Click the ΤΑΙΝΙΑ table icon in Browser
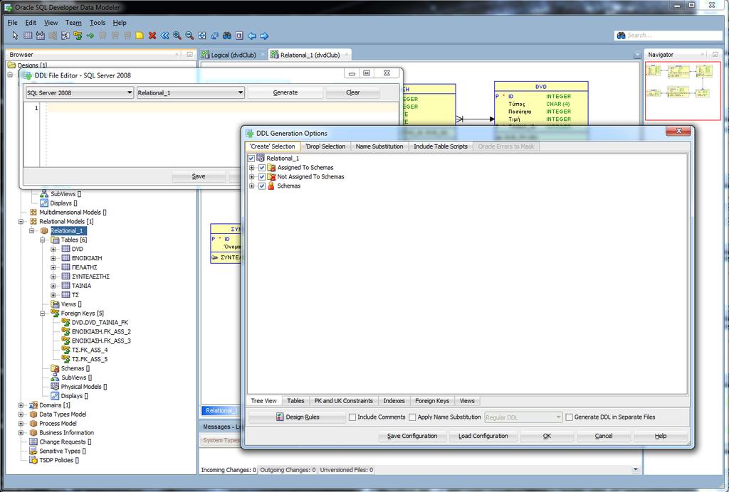This screenshot has width=729, height=492. tap(66, 286)
